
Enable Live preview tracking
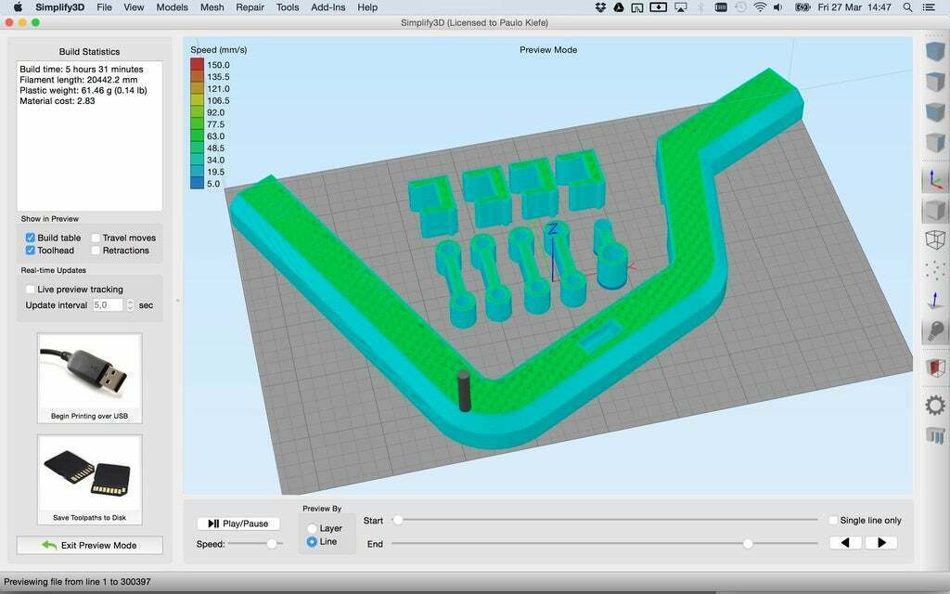(30, 290)
